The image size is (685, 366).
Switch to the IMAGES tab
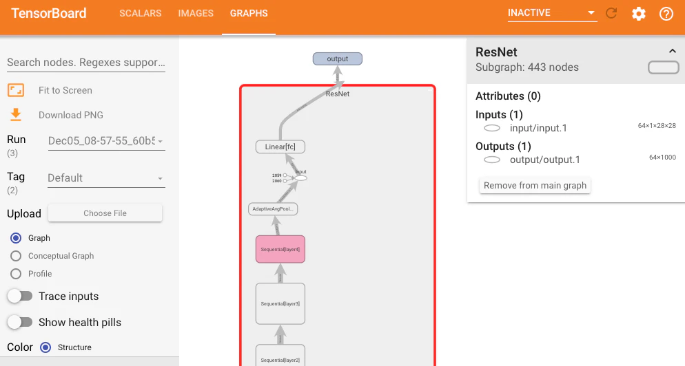tap(196, 13)
